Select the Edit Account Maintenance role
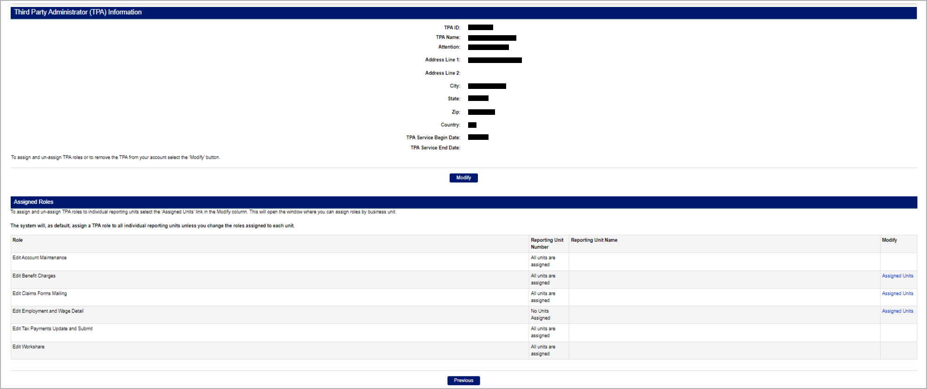Viewport: 927px width, 389px height. point(39,258)
